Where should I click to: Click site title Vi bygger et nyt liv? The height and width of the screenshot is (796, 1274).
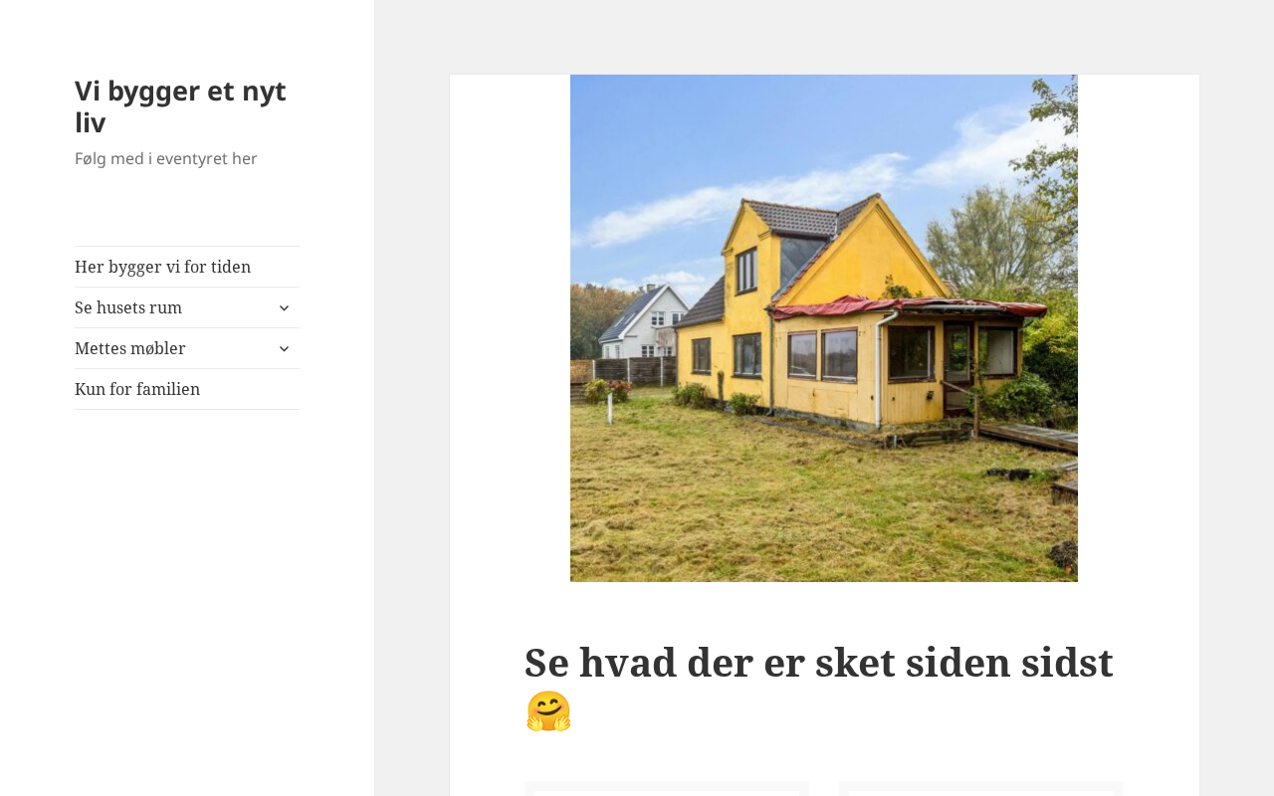180,106
